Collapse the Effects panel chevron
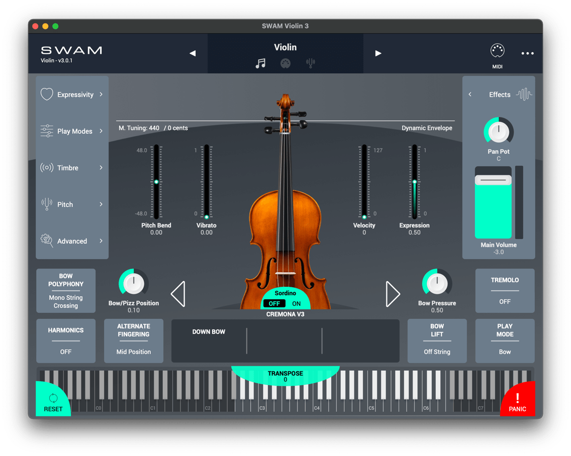This screenshot has height=456, width=571. tap(470, 94)
